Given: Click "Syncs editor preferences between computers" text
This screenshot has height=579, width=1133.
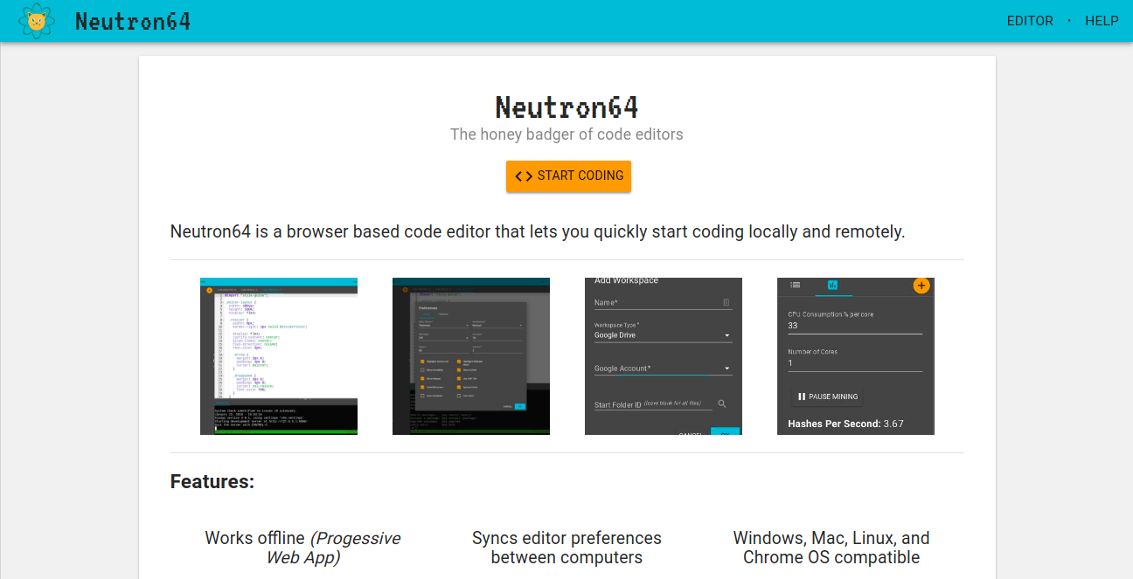Looking at the screenshot, I should tap(566, 548).
